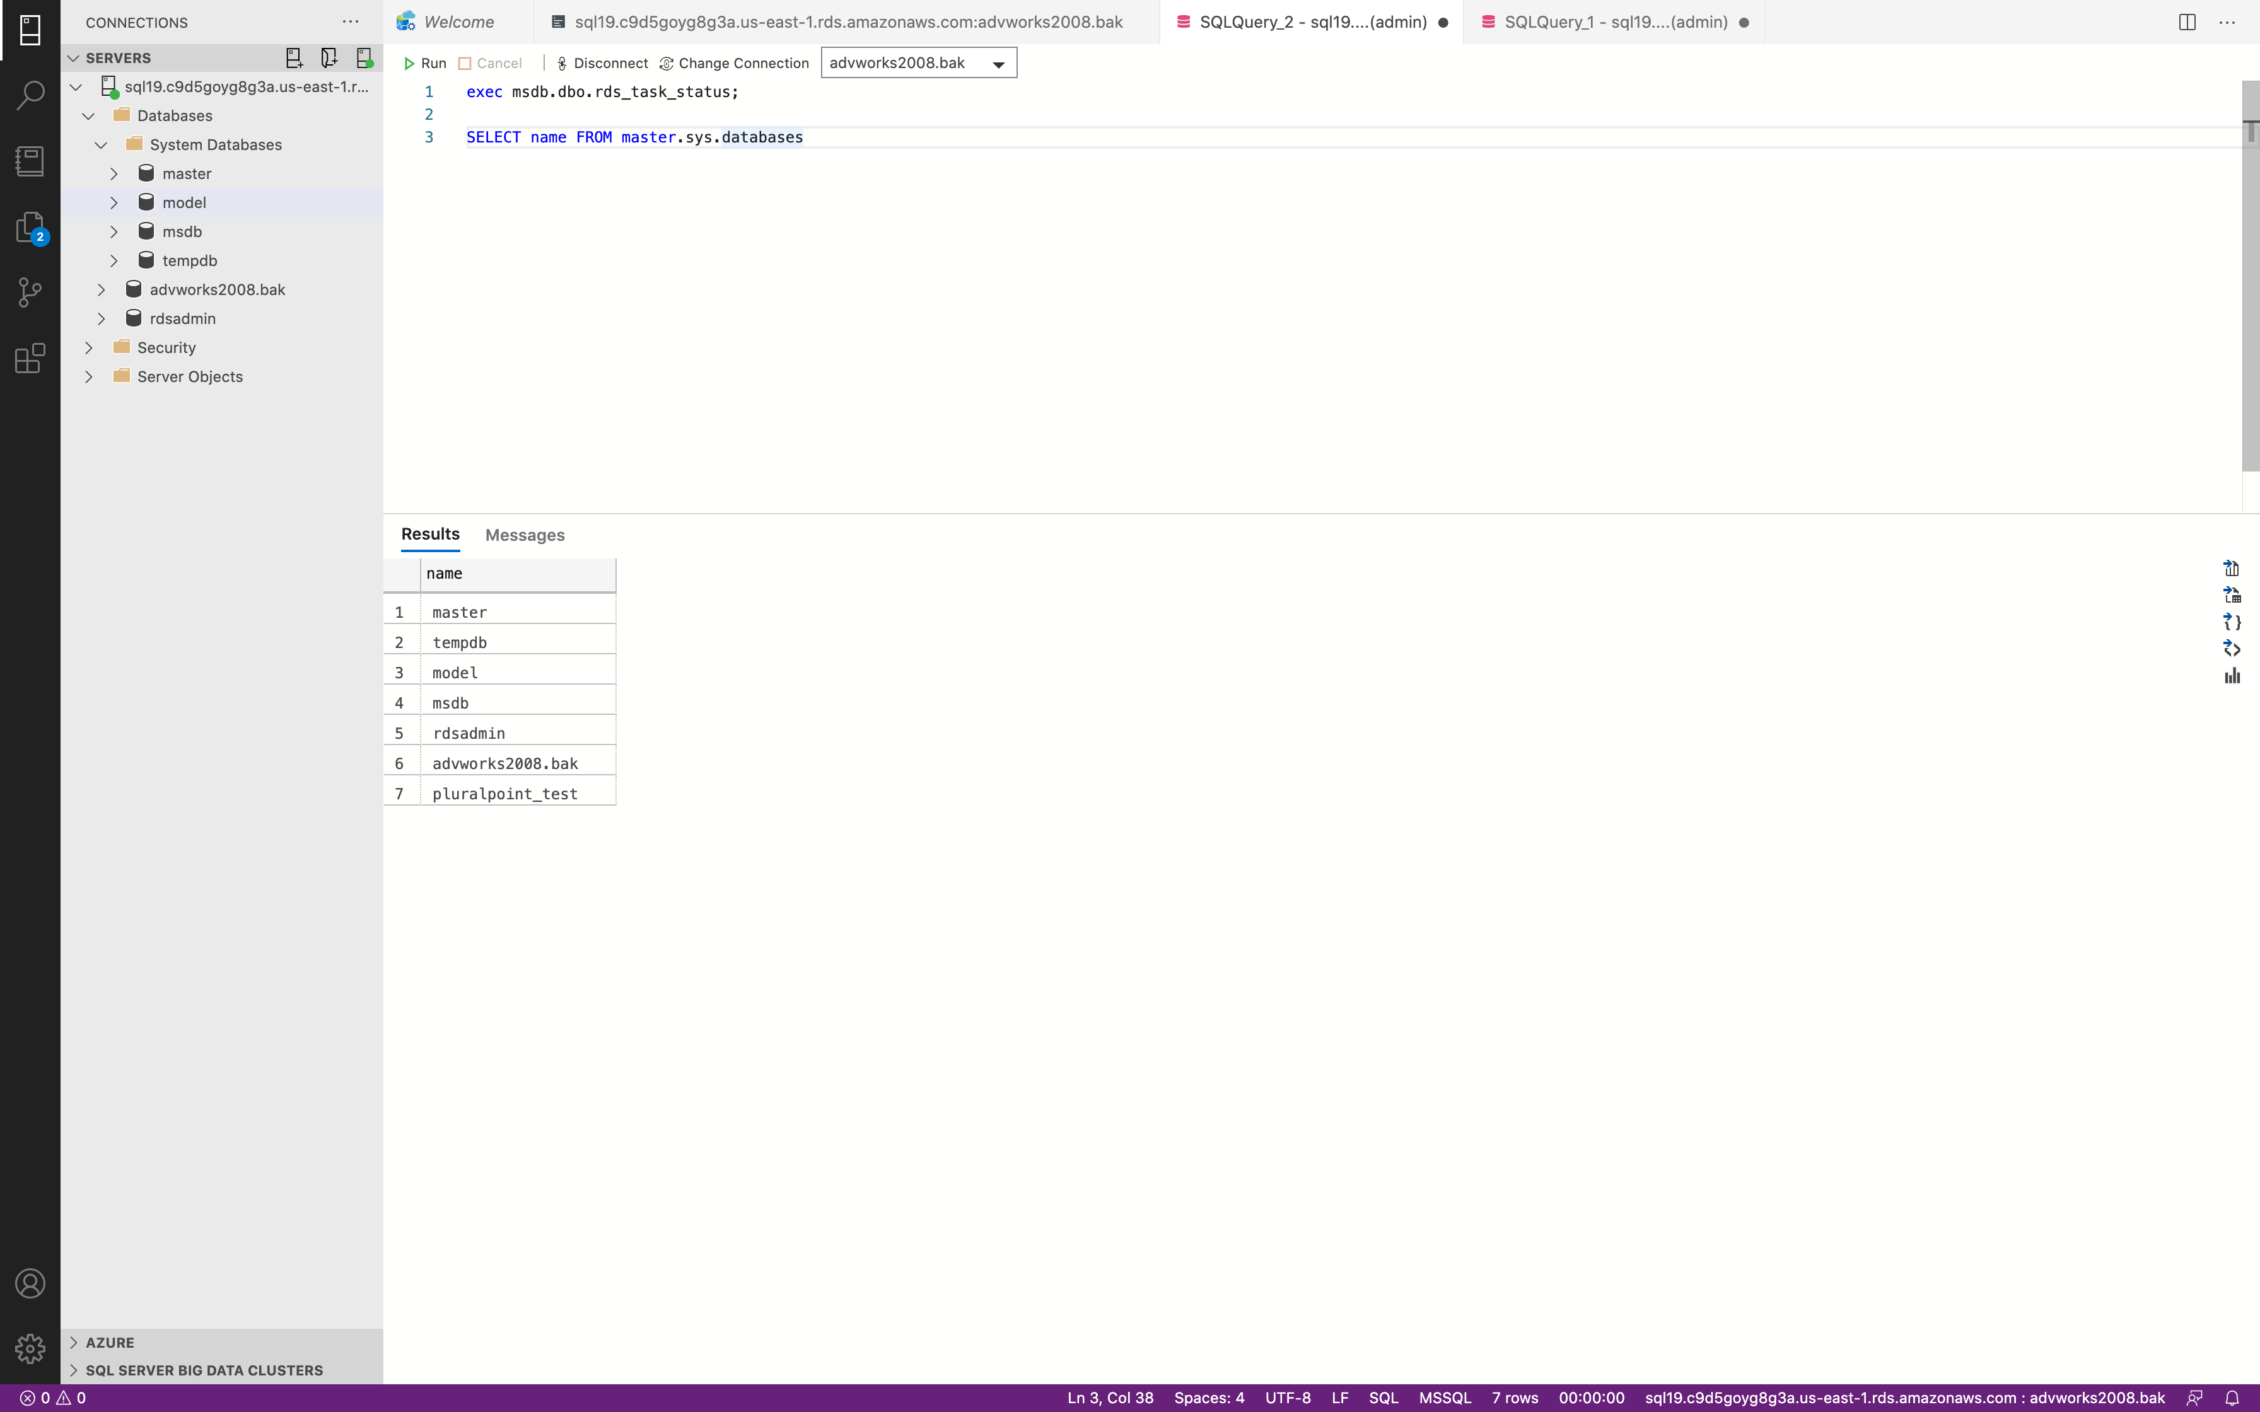Click the Run query button
The height and width of the screenshot is (1412, 2260).
point(425,64)
